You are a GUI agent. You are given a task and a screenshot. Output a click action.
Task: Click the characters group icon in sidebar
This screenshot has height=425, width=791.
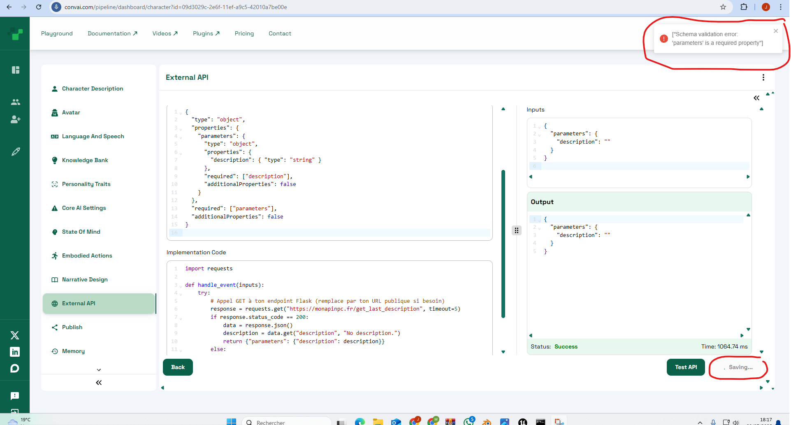point(16,102)
